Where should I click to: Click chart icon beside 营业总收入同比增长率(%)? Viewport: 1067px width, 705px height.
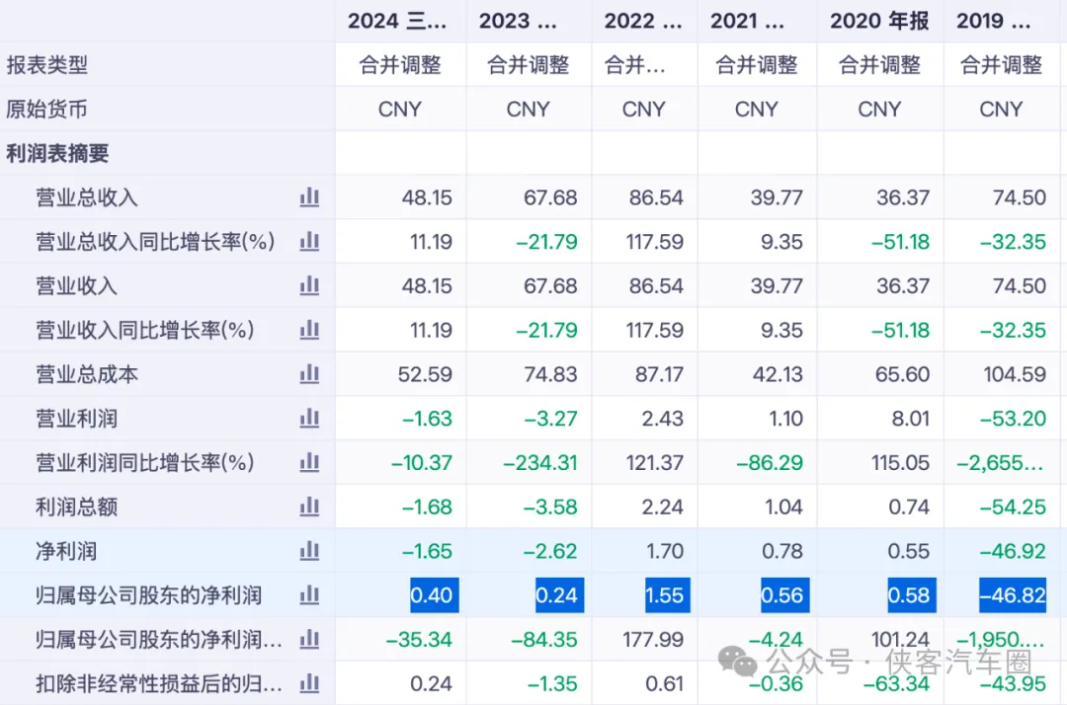click(x=309, y=242)
